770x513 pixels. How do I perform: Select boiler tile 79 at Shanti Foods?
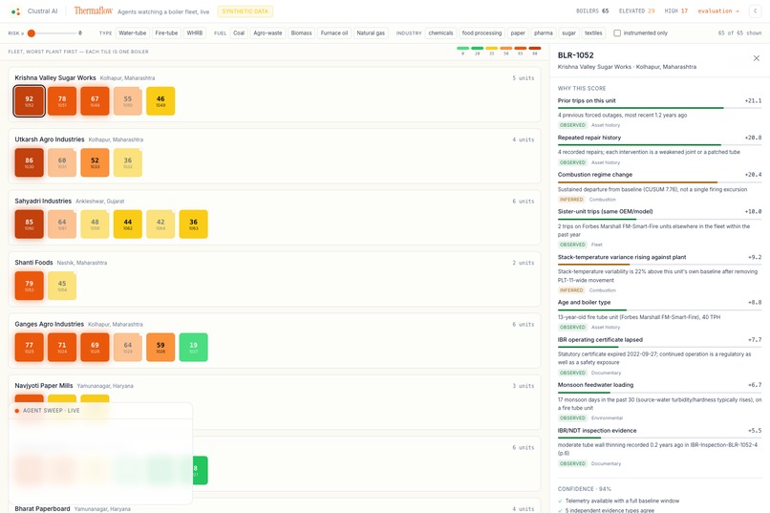click(29, 286)
